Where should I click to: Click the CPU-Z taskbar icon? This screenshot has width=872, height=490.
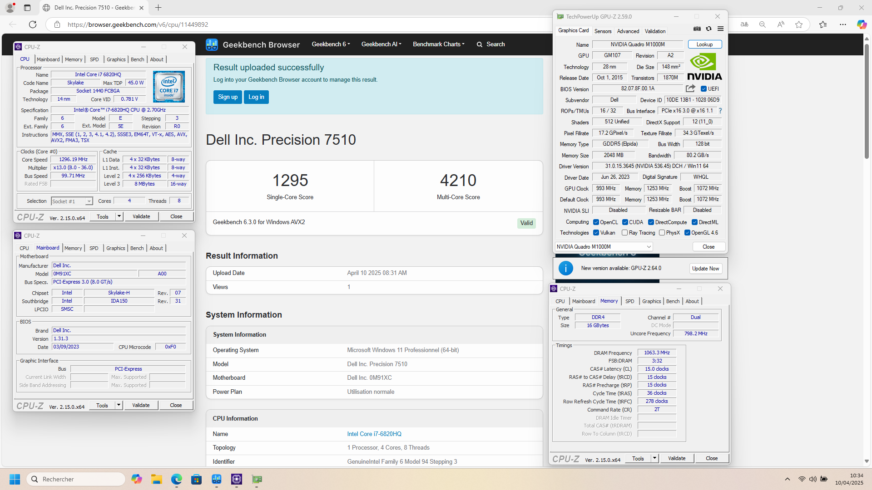click(x=237, y=479)
